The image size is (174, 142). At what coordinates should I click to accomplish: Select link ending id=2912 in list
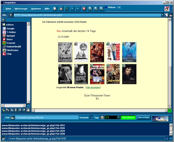point(33,125)
